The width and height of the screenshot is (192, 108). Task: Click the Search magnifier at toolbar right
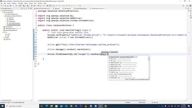pos(183,6)
